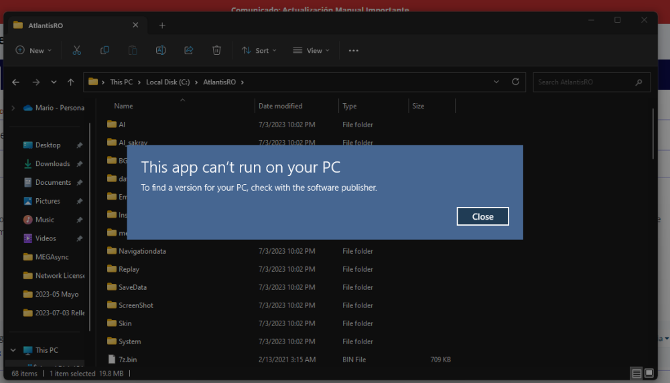
Task: Switch to details view layout icon
Action: click(x=635, y=373)
